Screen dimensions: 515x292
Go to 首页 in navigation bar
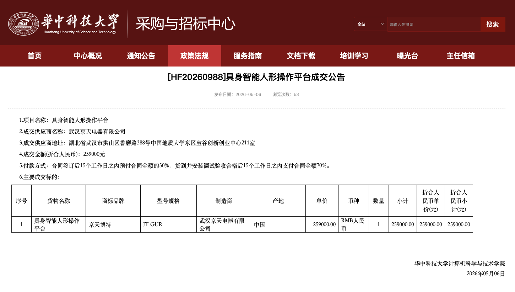(35, 56)
